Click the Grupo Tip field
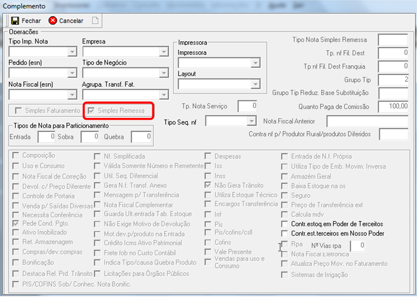The width and height of the screenshot is (417, 297). [x=393, y=80]
